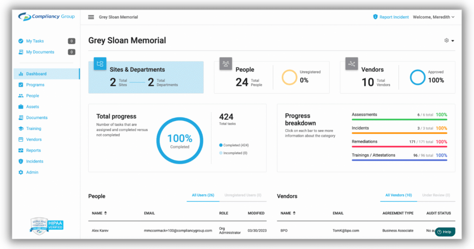Sort Vendors table by Name arrows
474x249 pixels.
(294, 213)
